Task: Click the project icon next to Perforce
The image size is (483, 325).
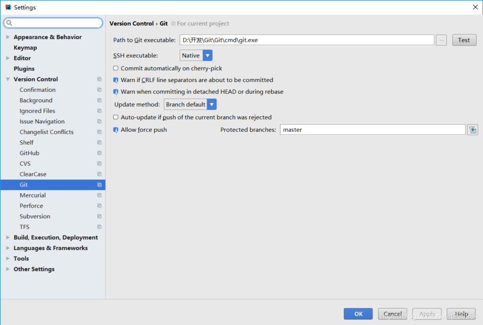Action: [x=99, y=206]
